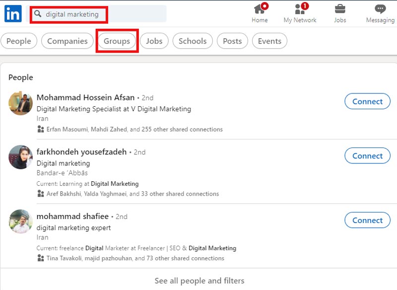This screenshot has width=397, height=290.
Task: Filter results by Jobs pill
Action: 154,41
